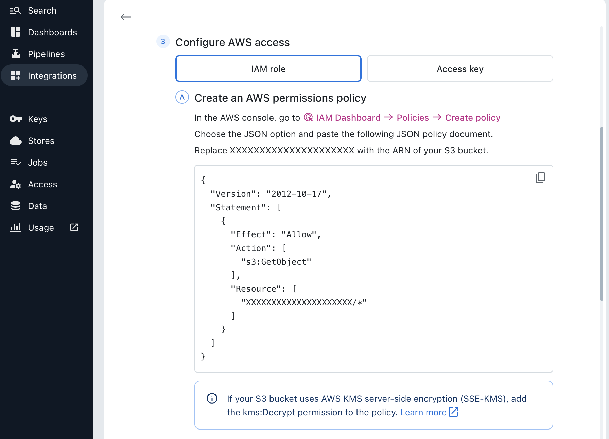Click the external icon beside Learn more
This screenshot has height=439, width=609.
454,412
